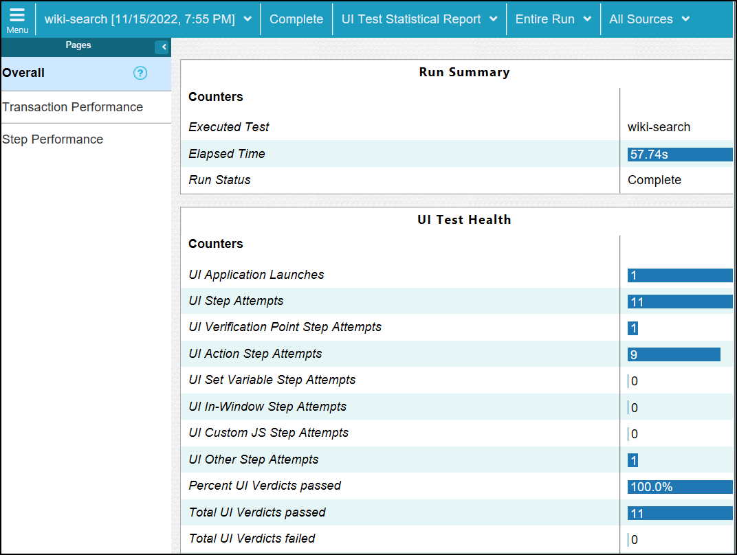Click the Complete status button
Image resolution: width=737 pixels, height=555 pixels.
tap(296, 19)
